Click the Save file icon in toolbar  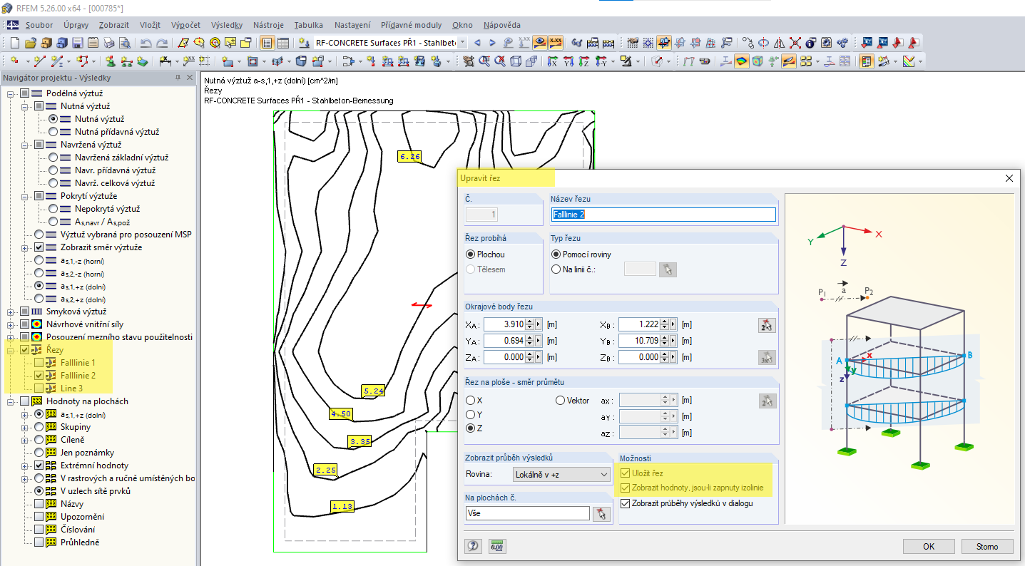(x=76, y=43)
